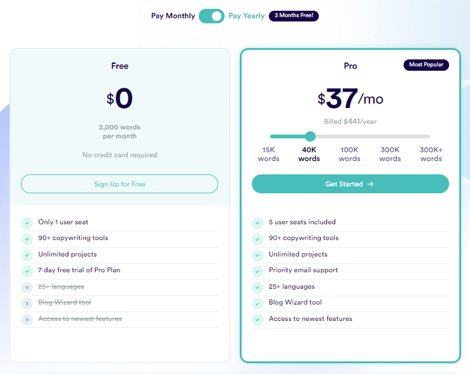The height and width of the screenshot is (374, 470).
Task: Toggle the Pay Monthly / Pay Yearly switch
Action: click(x=211, y=16)
